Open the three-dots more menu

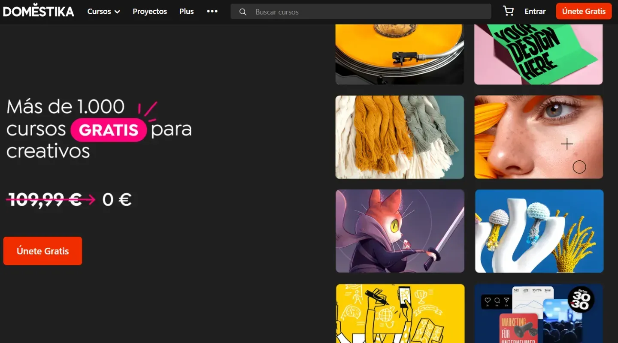pyautogui.click(x=212, y=12)
